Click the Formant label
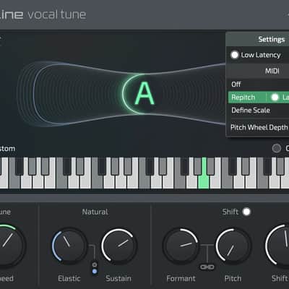This screenshot has height=289, width=289. 181,278
